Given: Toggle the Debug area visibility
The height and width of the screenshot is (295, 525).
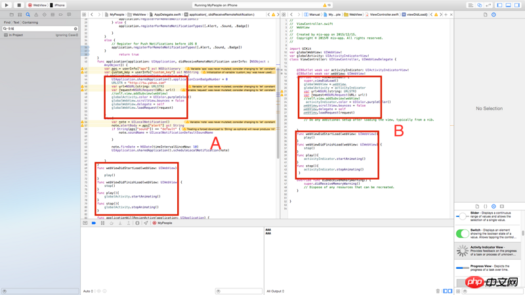Looking at the screenshot, I should coord(508,5).
